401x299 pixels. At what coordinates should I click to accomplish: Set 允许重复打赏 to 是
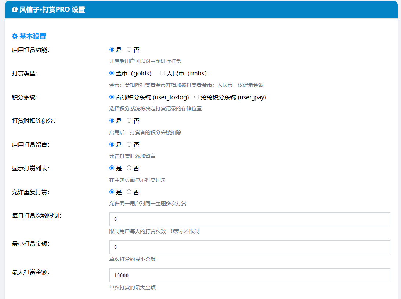coord(112,192)
